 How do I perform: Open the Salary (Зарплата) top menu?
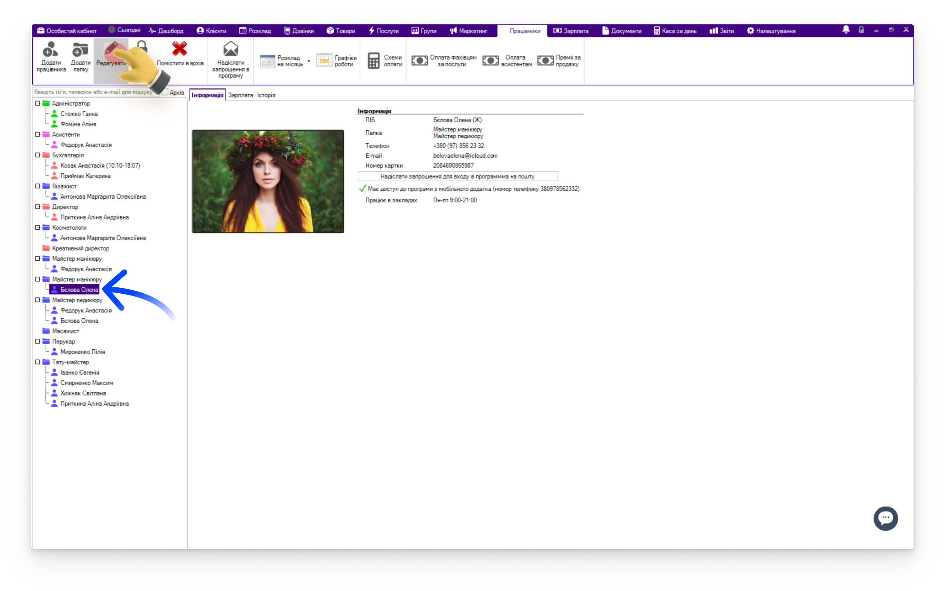571,31
